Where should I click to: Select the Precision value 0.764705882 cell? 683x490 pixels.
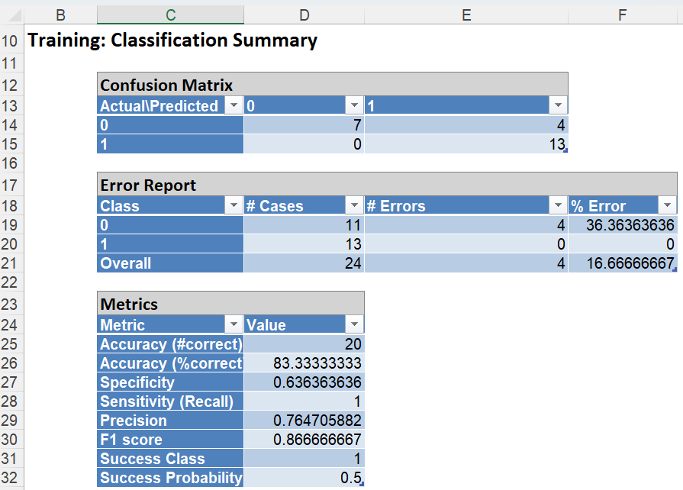click(x=304, y=421)
